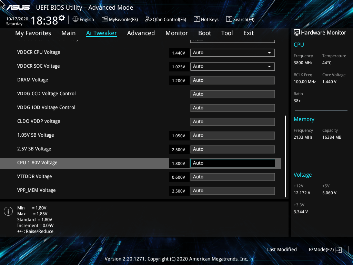Select the CLDO VDDP voltage field

pos(233,122)
